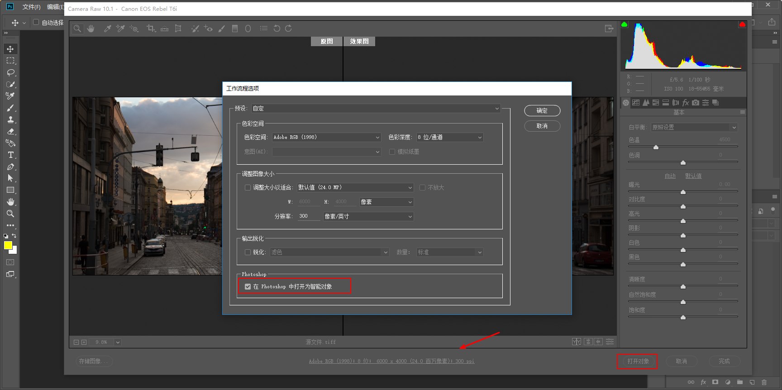The image size is (782, 390).
Task: Toggle the highlight clipping warning on histogram
Action: pos(742,24)
